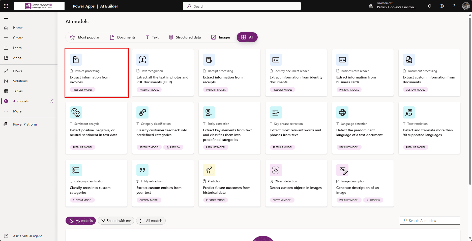Select the My models filter

tap(81, 221)
